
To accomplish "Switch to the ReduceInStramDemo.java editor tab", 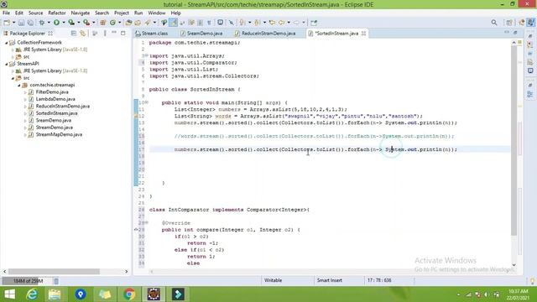I will (x=265, y=34).
